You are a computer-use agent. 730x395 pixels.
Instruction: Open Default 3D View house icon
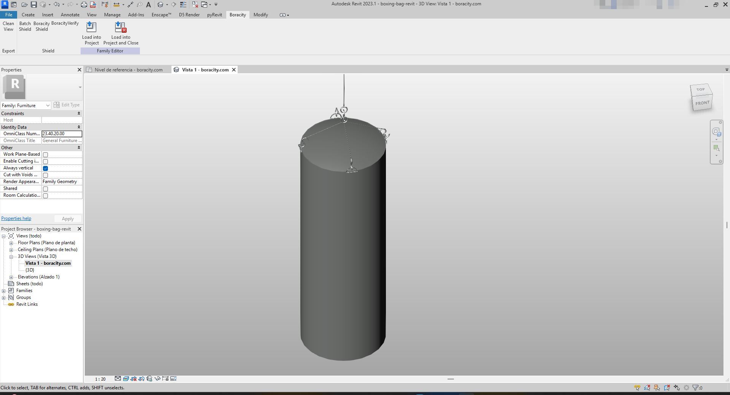point(160,5)
